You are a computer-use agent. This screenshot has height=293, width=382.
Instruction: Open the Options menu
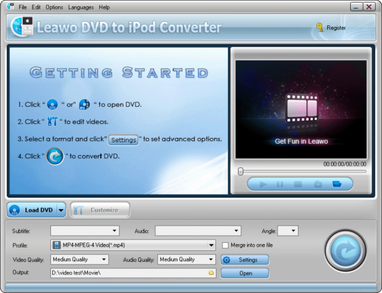click(x=54, y=7)
